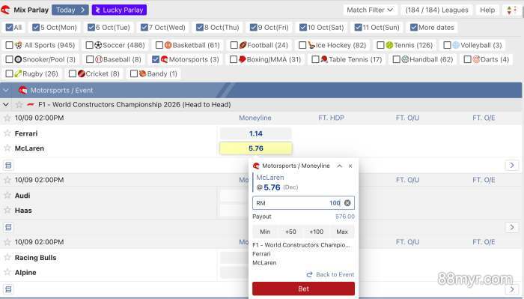This screenshot has width=524, height=299.
Task: Uncheck the Motorsports (3) filter
Action: coord(156,59)
